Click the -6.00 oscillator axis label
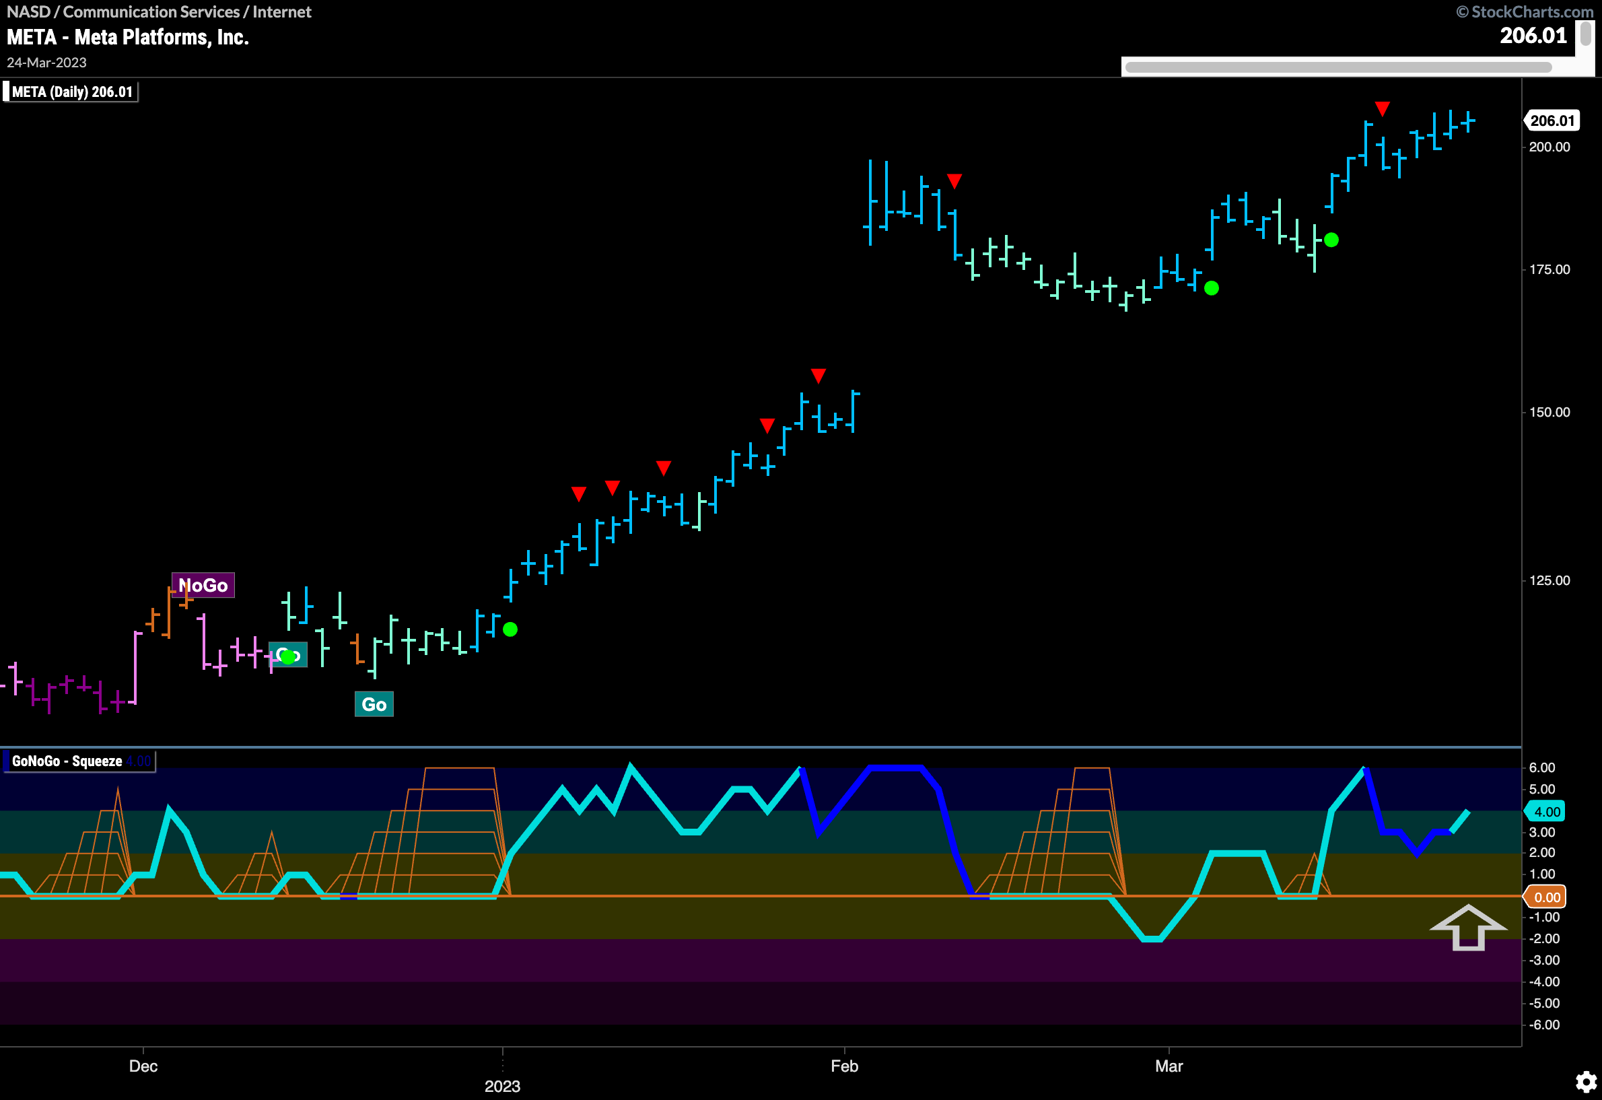The height and width of the screenshot is (1100, 1602). click(1544, 1025)
